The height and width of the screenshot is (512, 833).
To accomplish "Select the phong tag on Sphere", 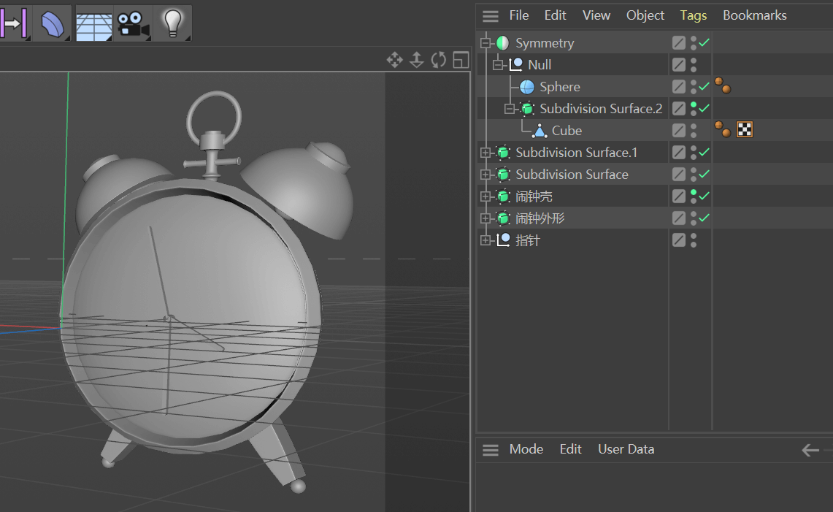I will 723,85.
